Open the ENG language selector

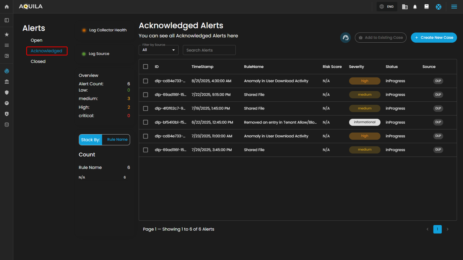(387, 7)
